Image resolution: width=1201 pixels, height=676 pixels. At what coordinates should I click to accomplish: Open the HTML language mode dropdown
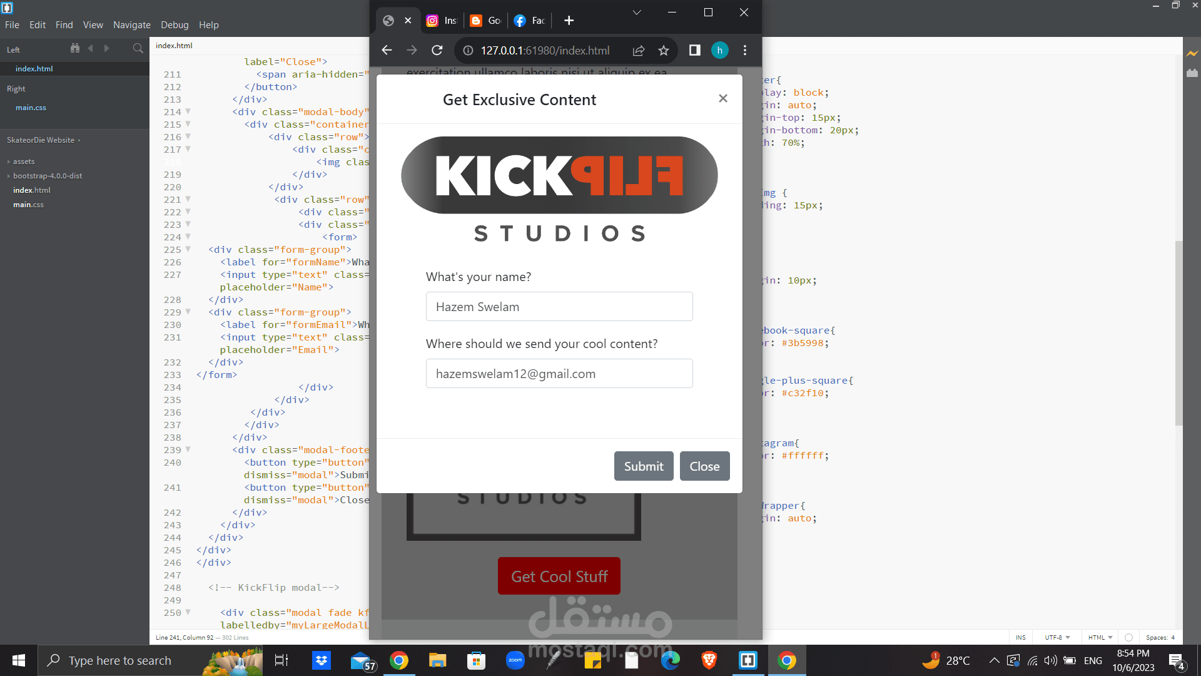pyautogui.click(x=1100, y=637)
